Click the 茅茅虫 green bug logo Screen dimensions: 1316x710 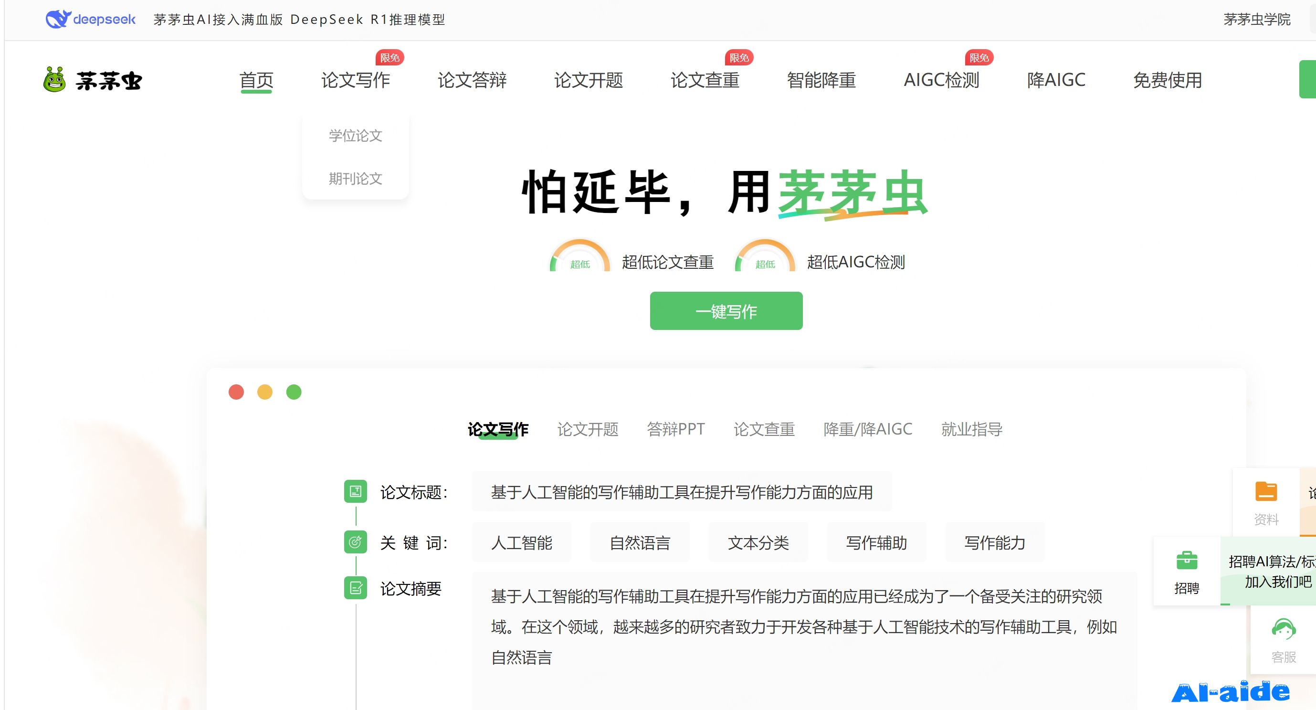[55, 79]
